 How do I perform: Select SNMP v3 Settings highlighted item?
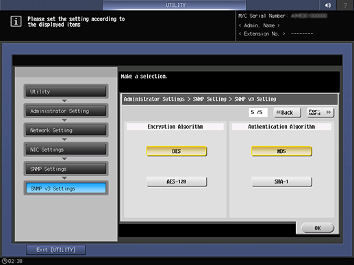pyautogui.click(x=66, y=189)
